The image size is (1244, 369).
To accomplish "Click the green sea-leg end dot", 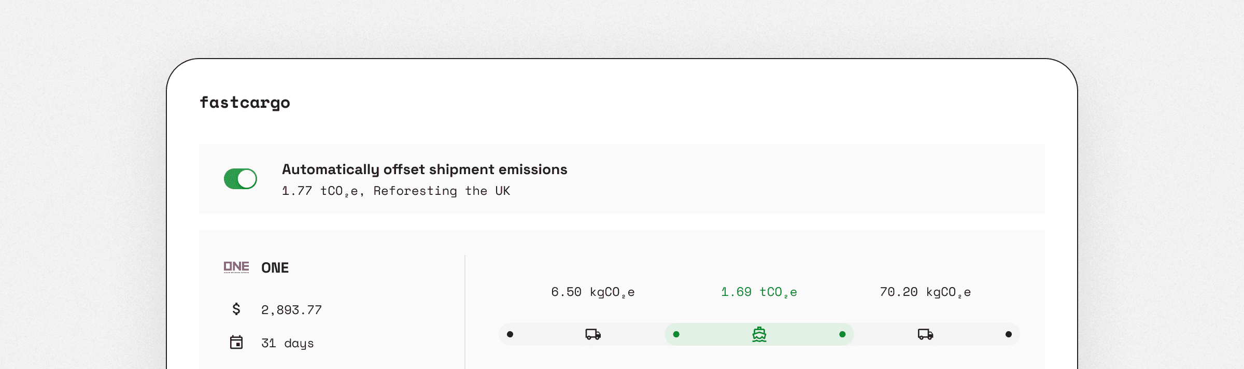I will (842, 334).
